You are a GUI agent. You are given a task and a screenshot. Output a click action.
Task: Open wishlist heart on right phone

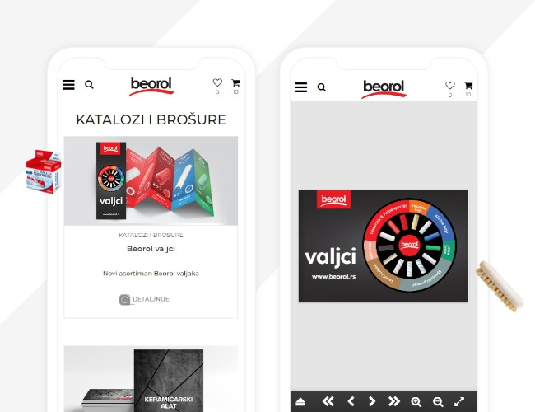coord(450,86)
